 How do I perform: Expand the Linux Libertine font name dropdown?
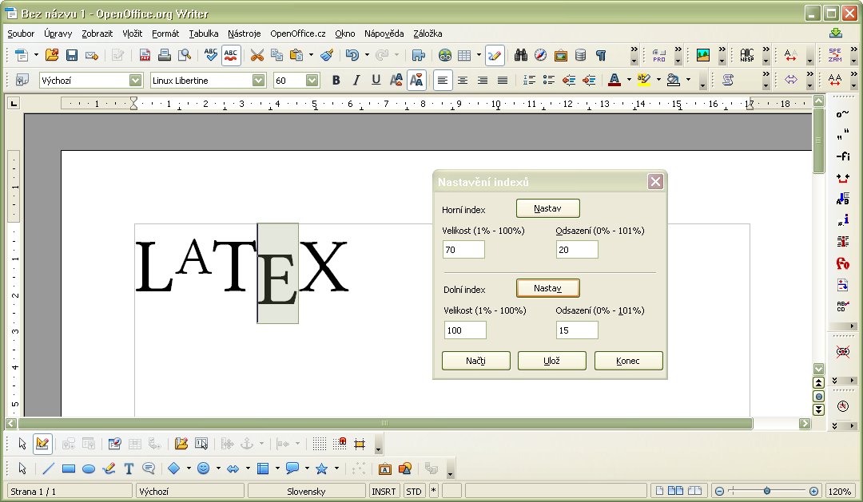(259, 81)
